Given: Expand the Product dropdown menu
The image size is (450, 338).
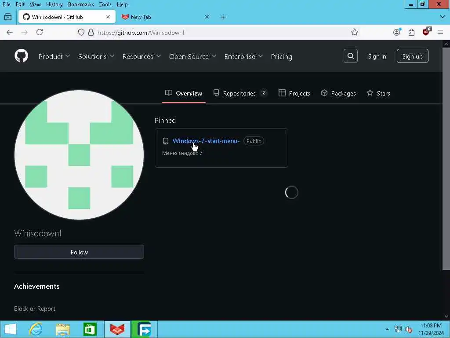Looking at the screenshot, I should (54, 56).
